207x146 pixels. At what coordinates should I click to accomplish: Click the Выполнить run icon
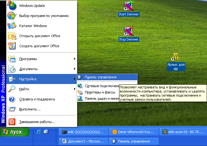click(12, 109)
